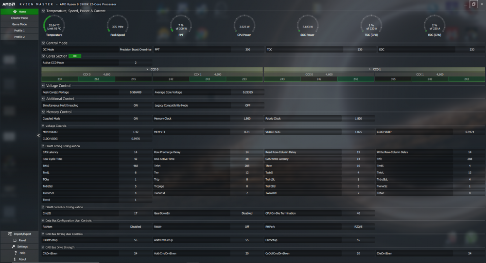Expand the CCD 1 header arrow

369,69
